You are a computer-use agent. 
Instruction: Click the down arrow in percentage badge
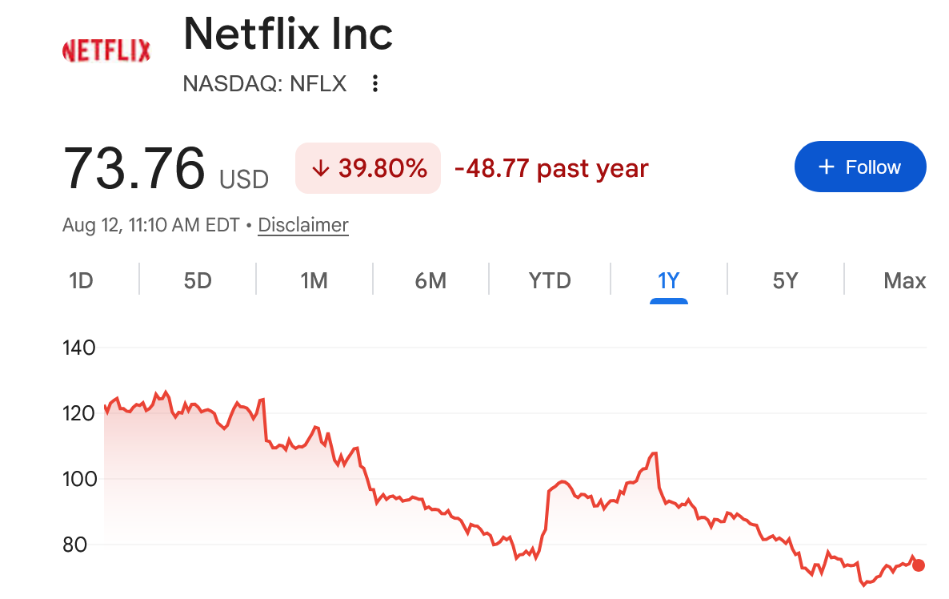(321, 168)
